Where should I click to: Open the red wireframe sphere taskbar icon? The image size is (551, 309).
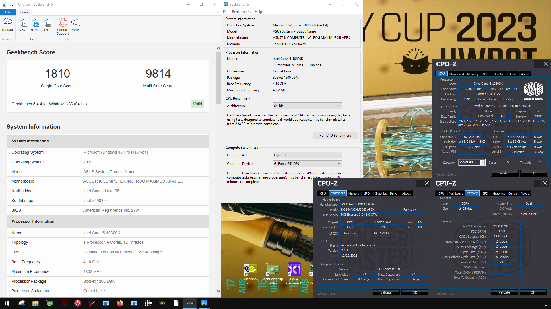click(x=64, y=303)
